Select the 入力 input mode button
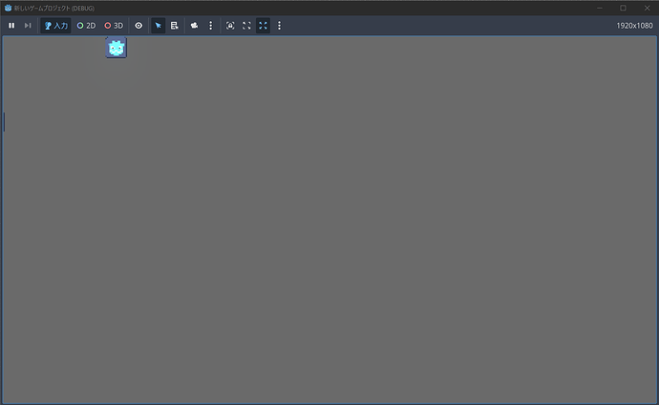Viewport: 659px width, 405px height. pos(56,25)
